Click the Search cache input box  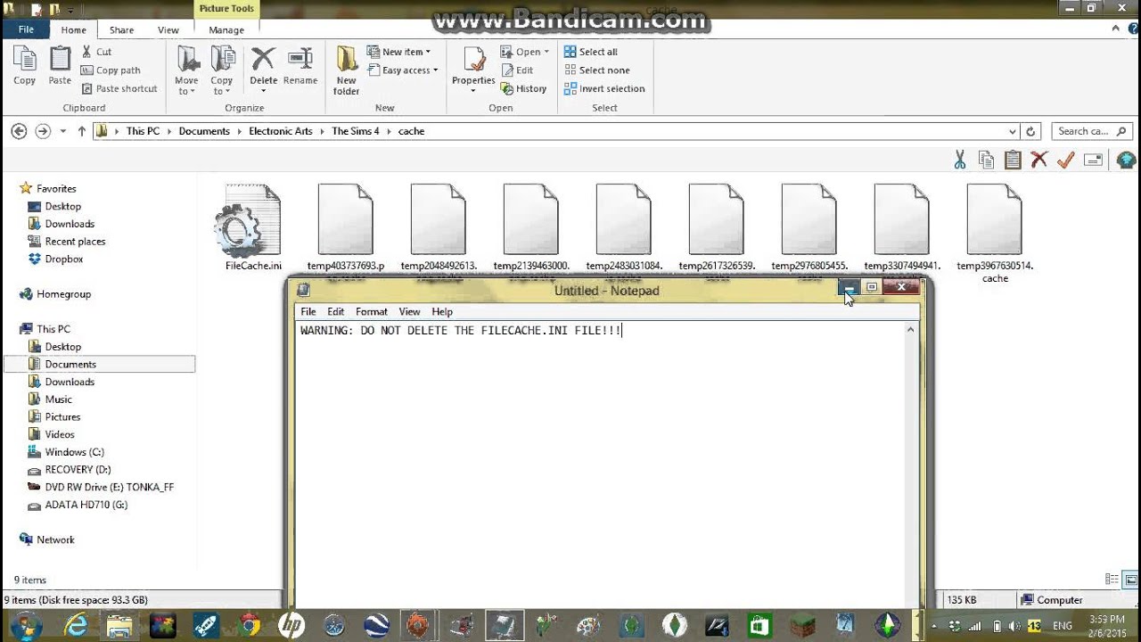pos(1092,131)
